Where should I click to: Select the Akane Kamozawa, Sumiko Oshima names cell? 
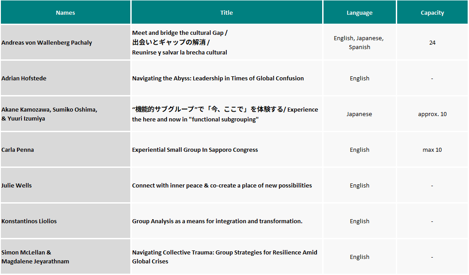[66, 114]
